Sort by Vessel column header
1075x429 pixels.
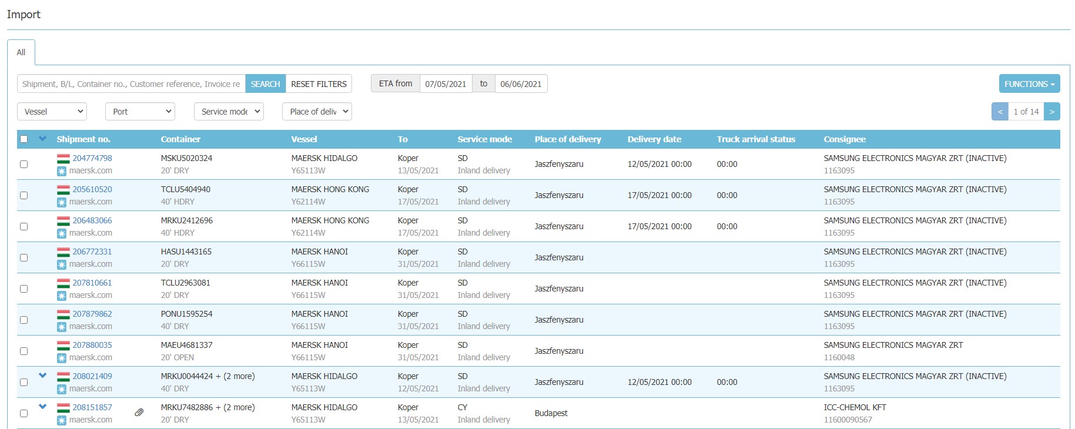304,139
